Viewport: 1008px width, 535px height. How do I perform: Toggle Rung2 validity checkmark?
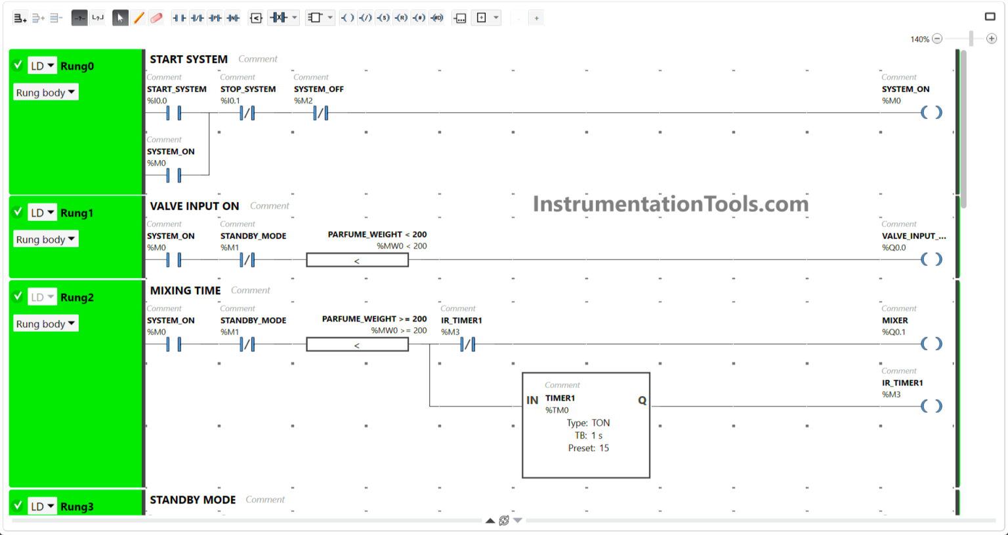pos(18,296)
